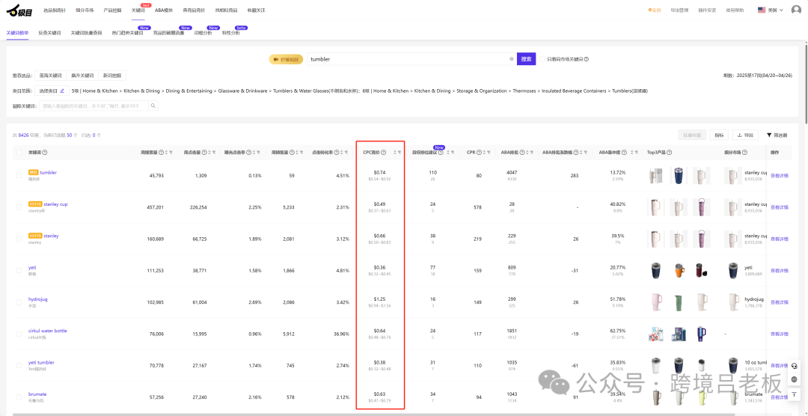Switch to the 词根分析 tab
This screenshot has width=808, height=416.
point(203,32)
